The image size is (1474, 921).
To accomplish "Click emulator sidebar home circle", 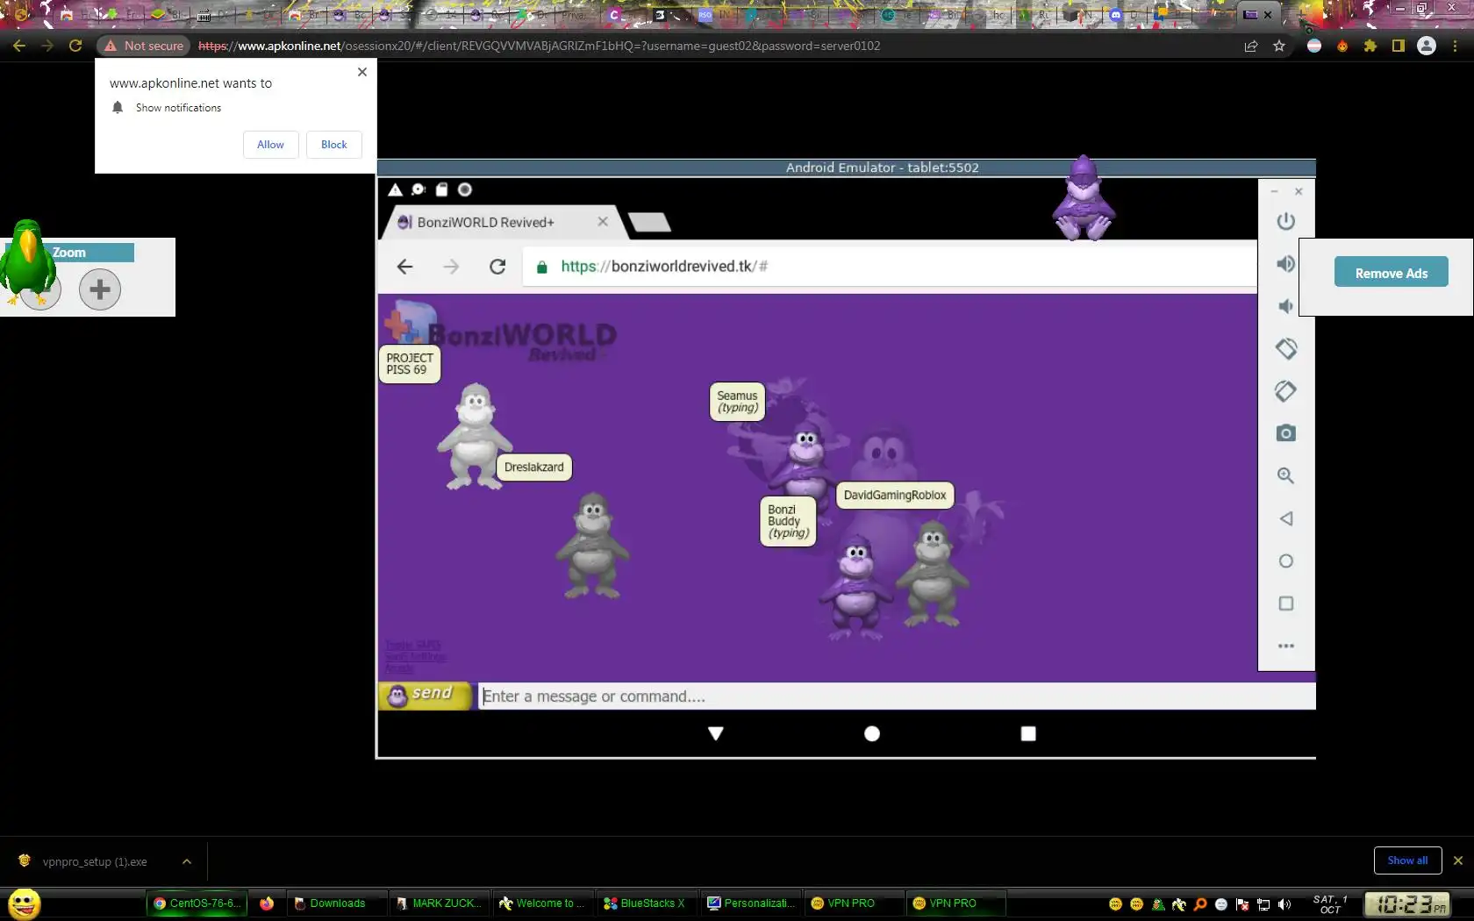I will click(x=1285, y=560).
